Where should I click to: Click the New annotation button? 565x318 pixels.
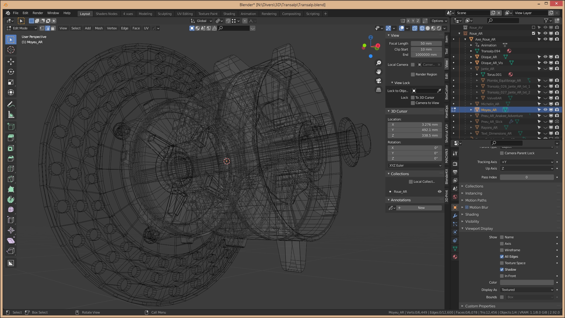[x=421, y=208]
